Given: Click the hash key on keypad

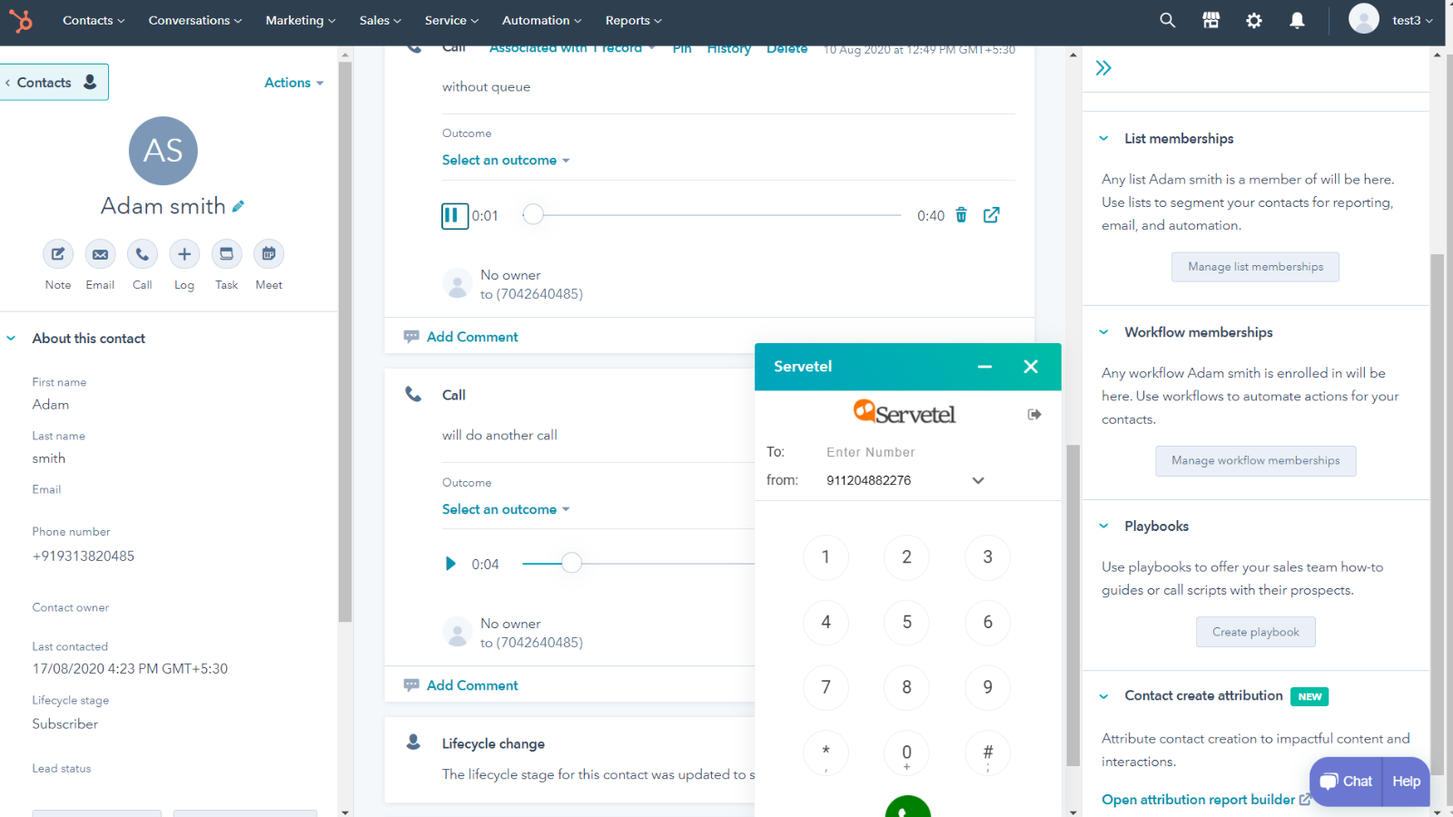Looking at the screenshot, I should [987, 753].
